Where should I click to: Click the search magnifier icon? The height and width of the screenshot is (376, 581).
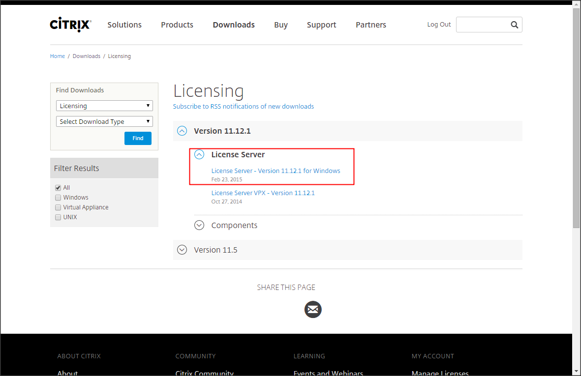[514, 25]
